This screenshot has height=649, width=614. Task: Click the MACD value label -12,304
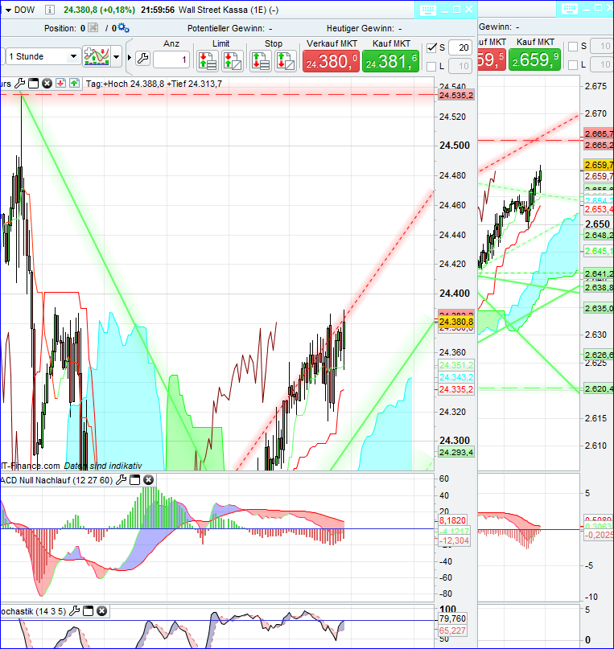(454, 540)
